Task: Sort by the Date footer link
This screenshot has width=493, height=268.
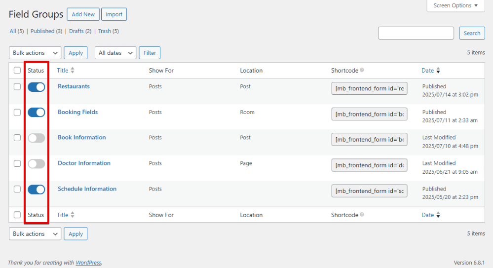Action: pyautogui.click(x=427, y=215)
